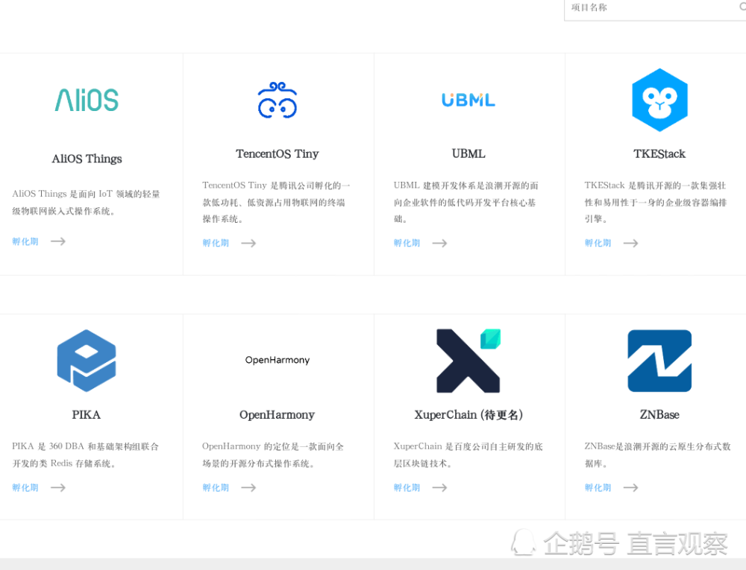Select the TencentOS Tiny project title
The height and width of the screenshot is (570, 746).
[x=278, y=154]
